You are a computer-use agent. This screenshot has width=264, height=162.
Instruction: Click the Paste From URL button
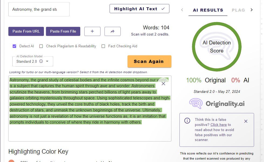point(26,31)
